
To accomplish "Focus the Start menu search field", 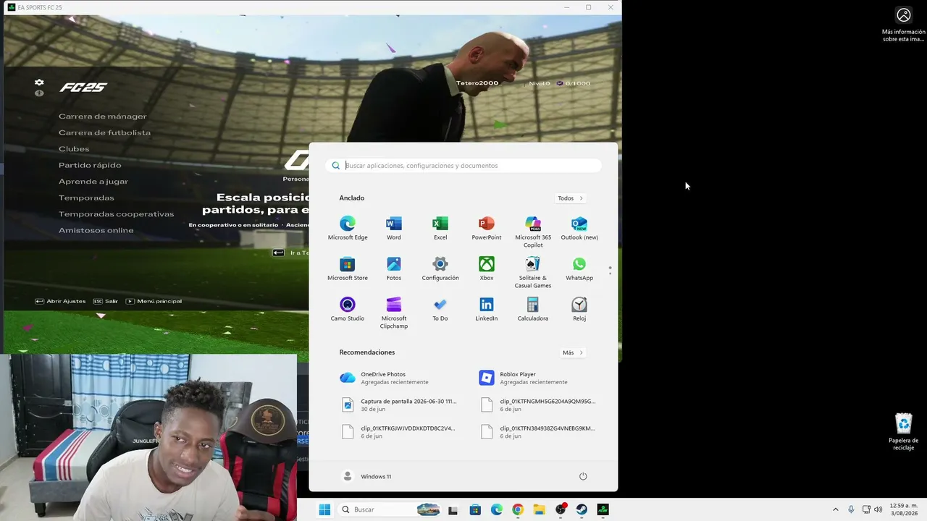I will [x=463, y=166].
